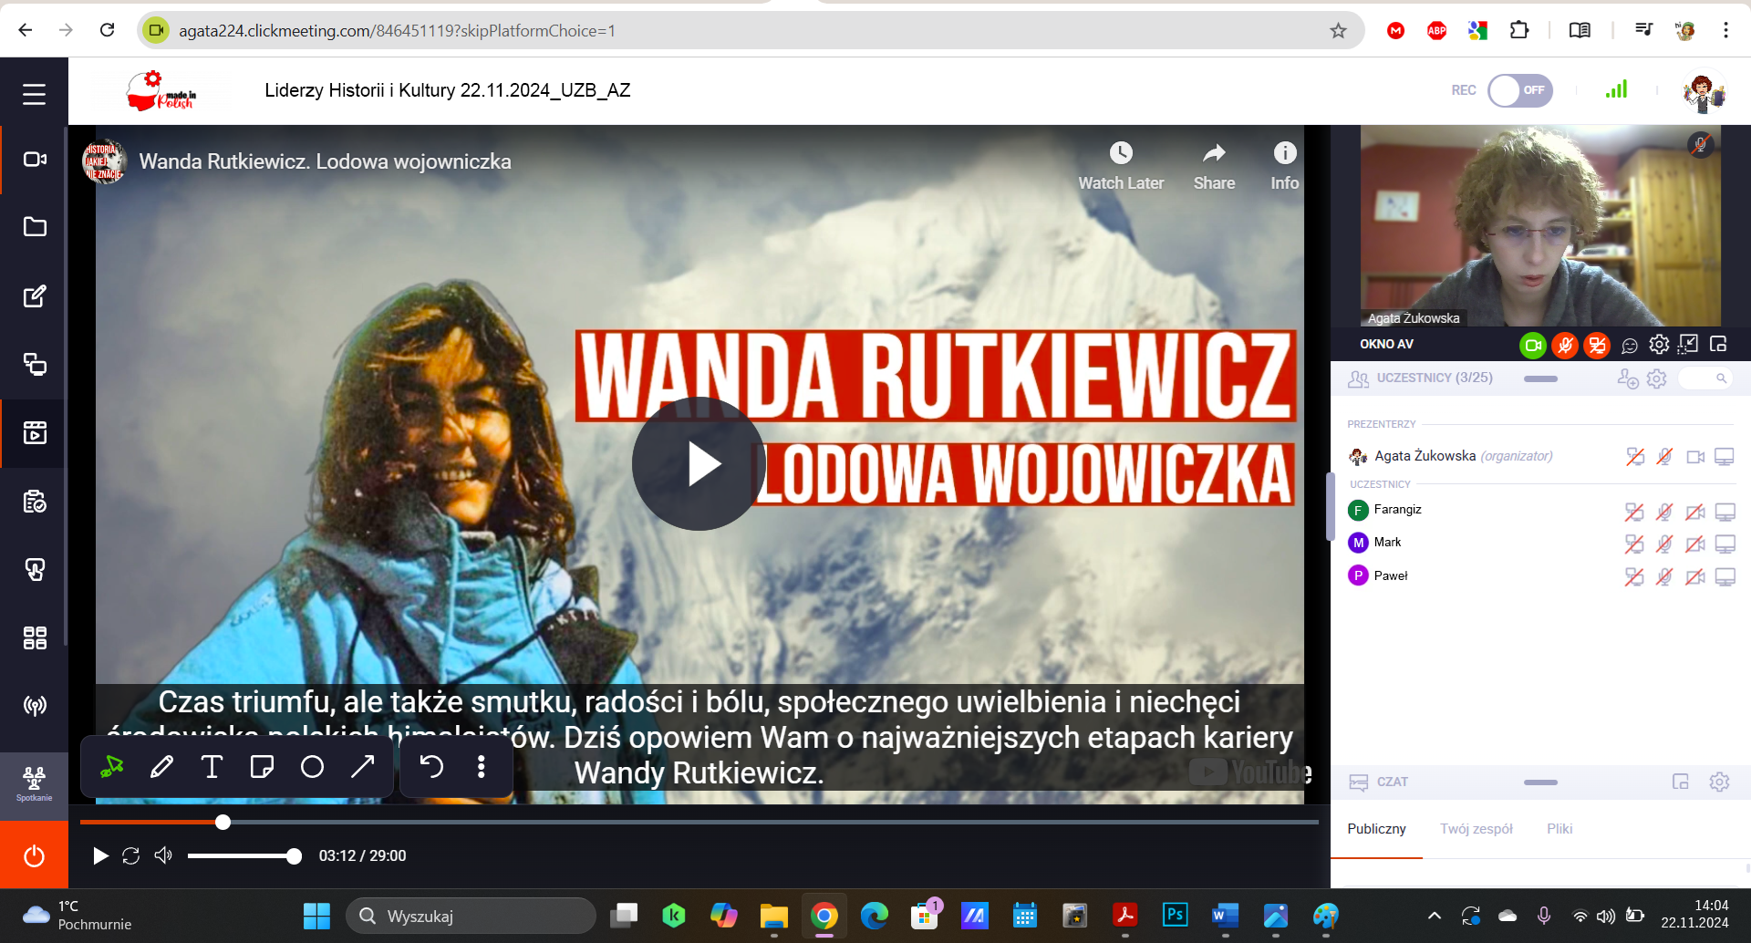Collapse the UCZESTNICY panel handle

point(1540,378)
